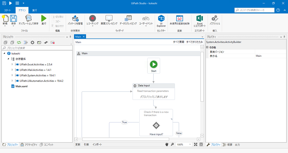Remove unused screenshots icon
288x153 pixels.
point(53,42)
